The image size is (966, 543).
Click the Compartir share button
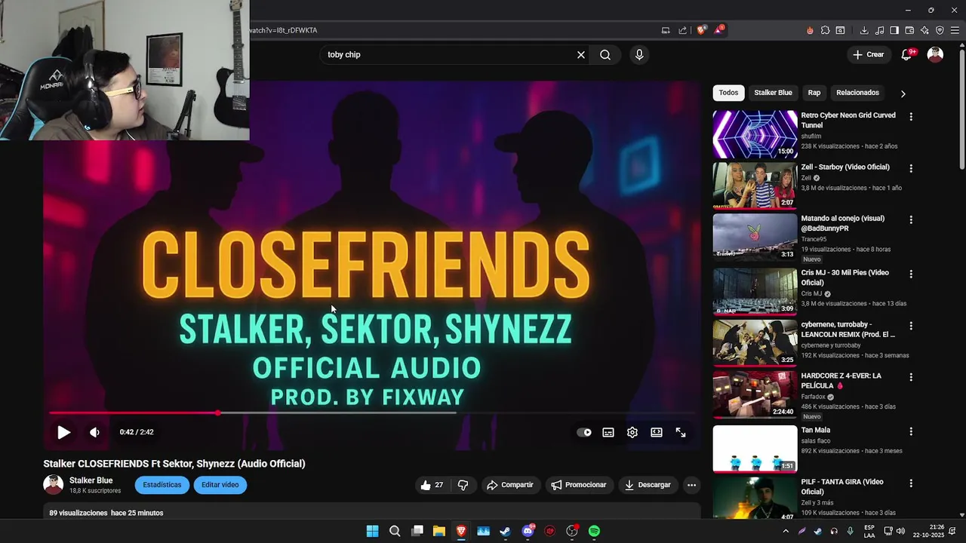click(510, 485)
